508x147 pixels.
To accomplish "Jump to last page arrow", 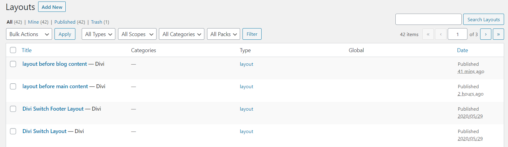I will pos(498,34).
